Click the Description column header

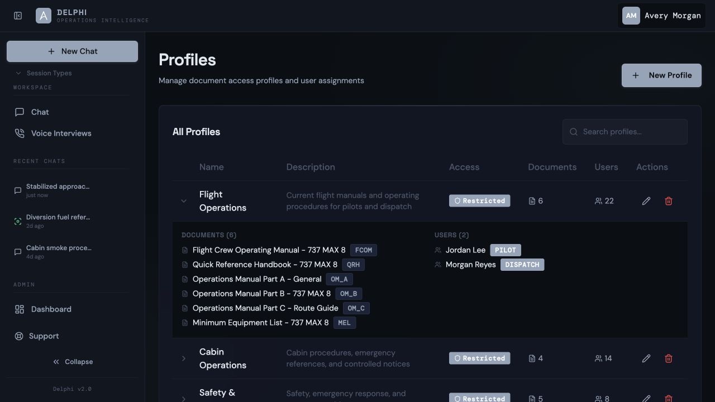(311, 167)
